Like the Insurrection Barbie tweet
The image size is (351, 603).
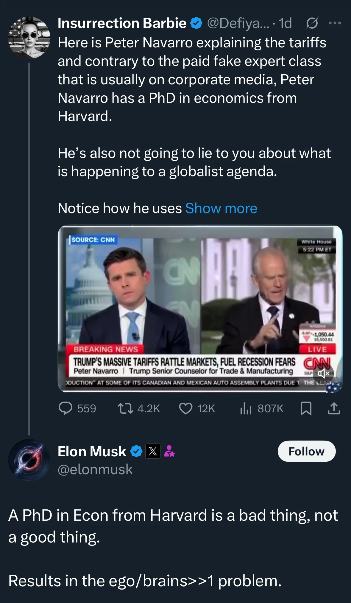(x=186, y=408)
